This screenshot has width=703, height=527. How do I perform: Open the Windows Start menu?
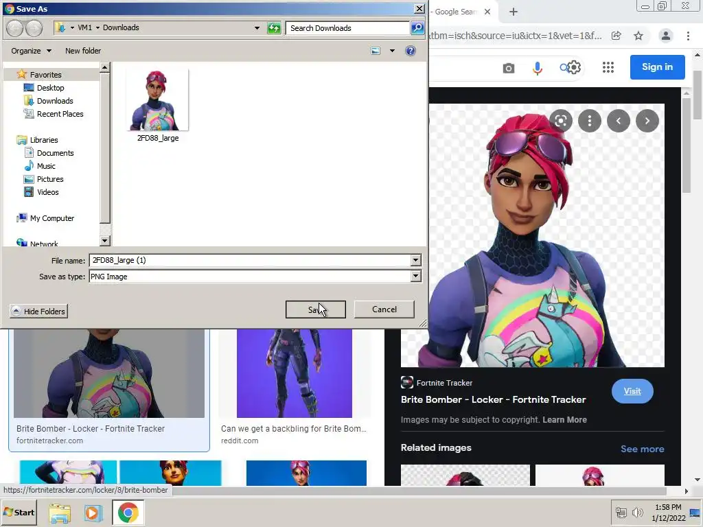(19, 512)
